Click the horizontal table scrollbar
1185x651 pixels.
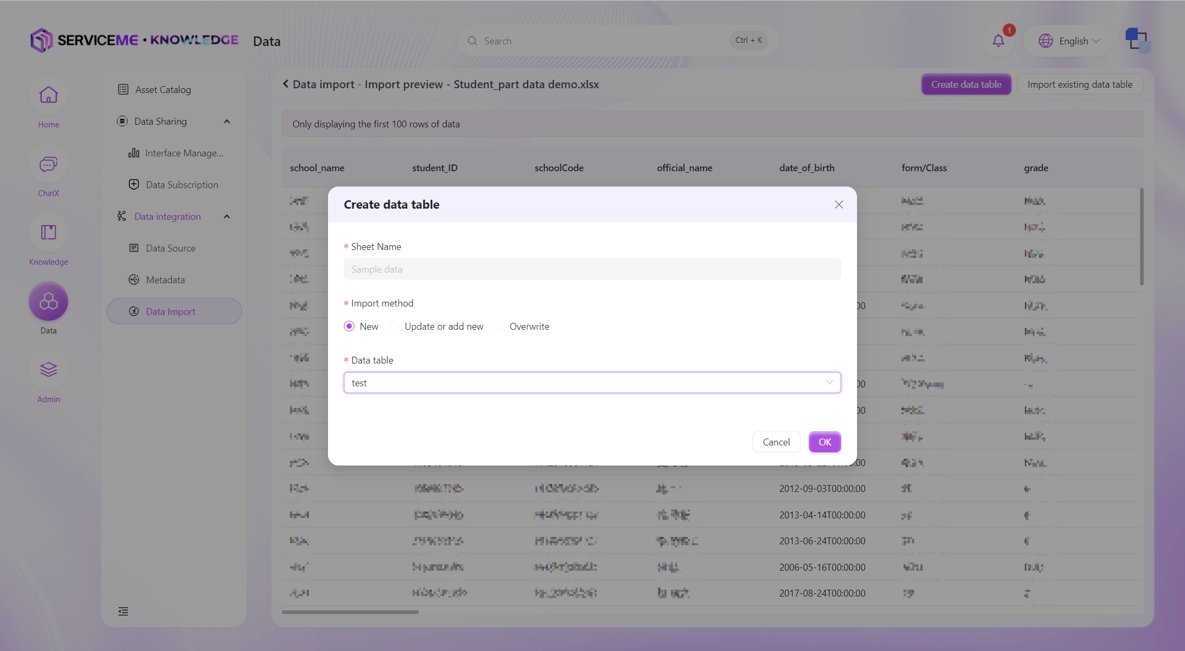(350, 612)
